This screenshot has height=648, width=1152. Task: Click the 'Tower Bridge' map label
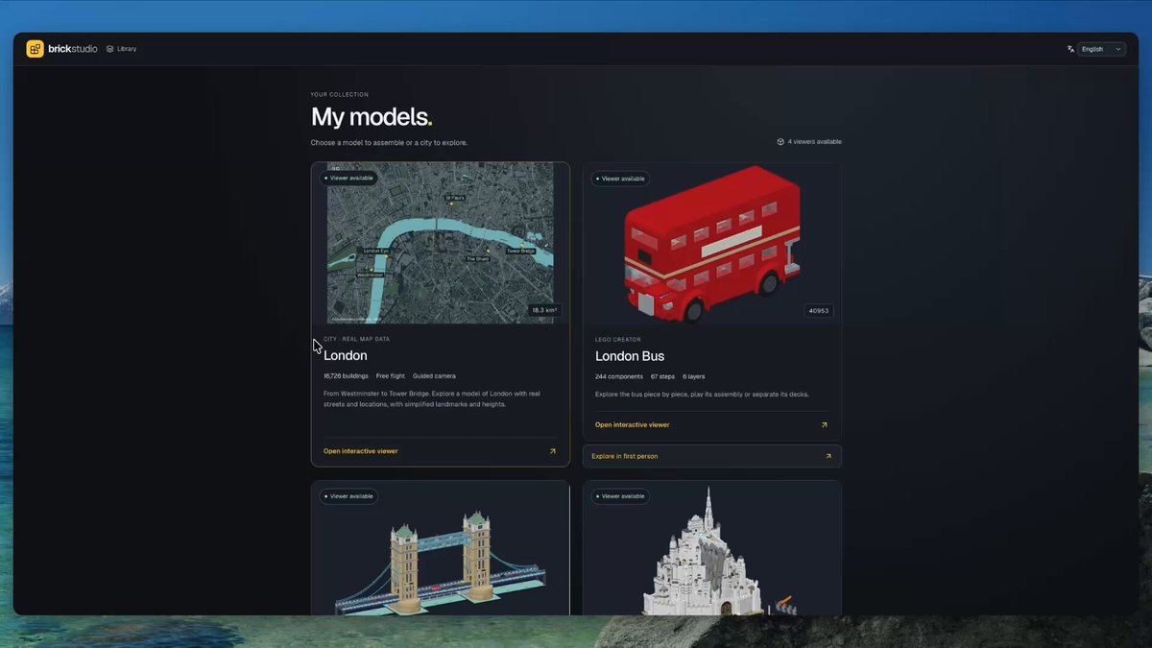(520, 251)
